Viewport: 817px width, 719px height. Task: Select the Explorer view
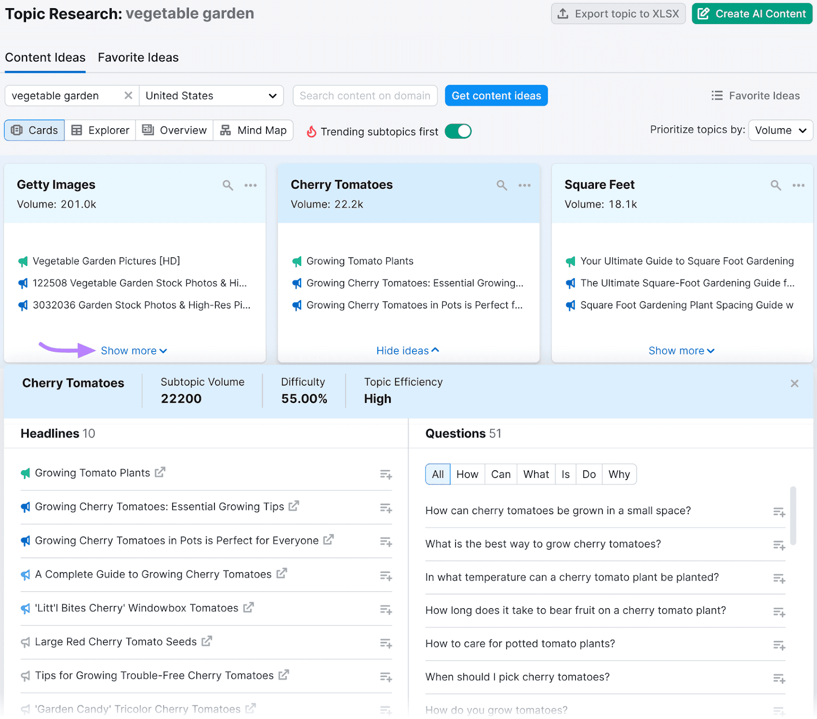(100, 130)
